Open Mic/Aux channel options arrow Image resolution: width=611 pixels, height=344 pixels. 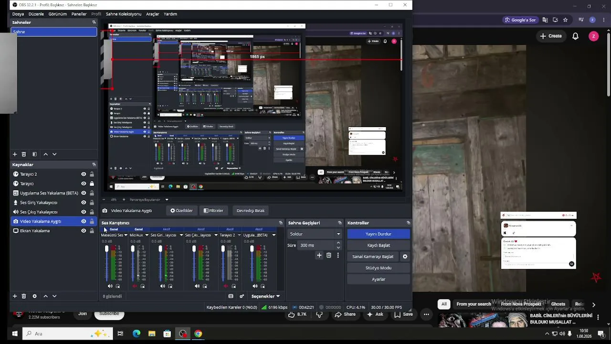click(147, 235)
